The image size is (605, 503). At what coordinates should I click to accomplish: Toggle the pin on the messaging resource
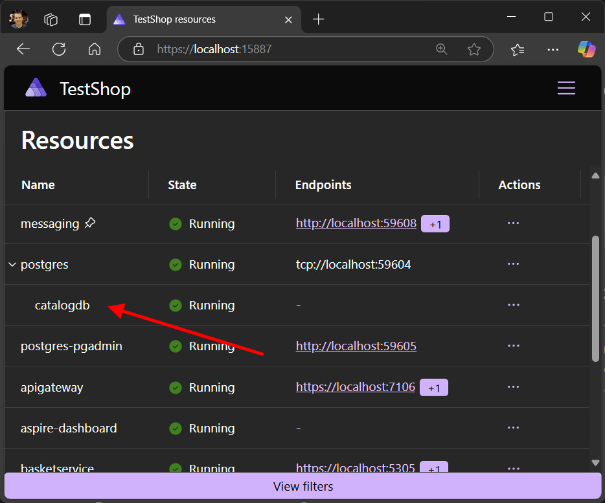point(90,223)
